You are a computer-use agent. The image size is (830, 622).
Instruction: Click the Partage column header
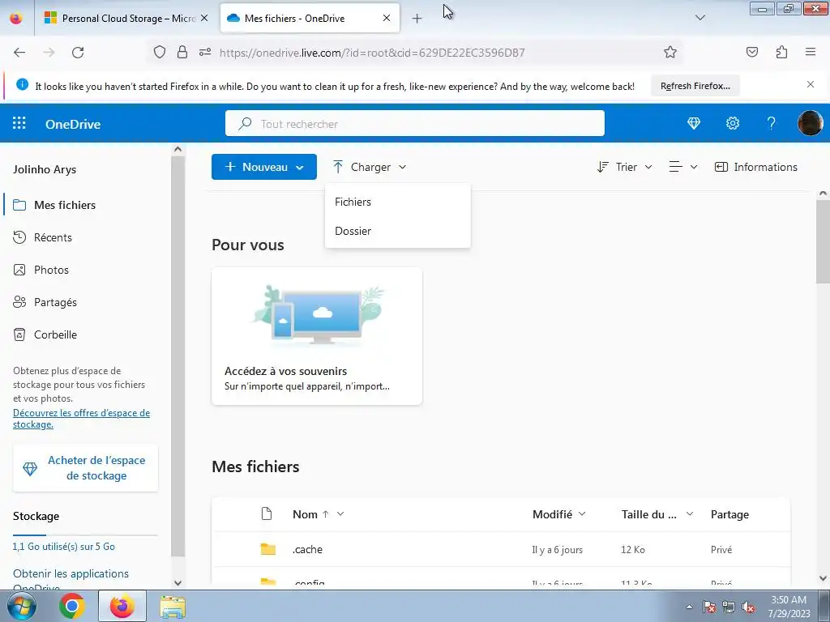(x=729, y=514)
